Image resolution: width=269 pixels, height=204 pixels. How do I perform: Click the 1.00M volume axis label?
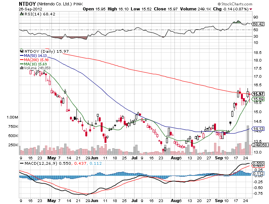pyautogui.click(x=12, y=117)
